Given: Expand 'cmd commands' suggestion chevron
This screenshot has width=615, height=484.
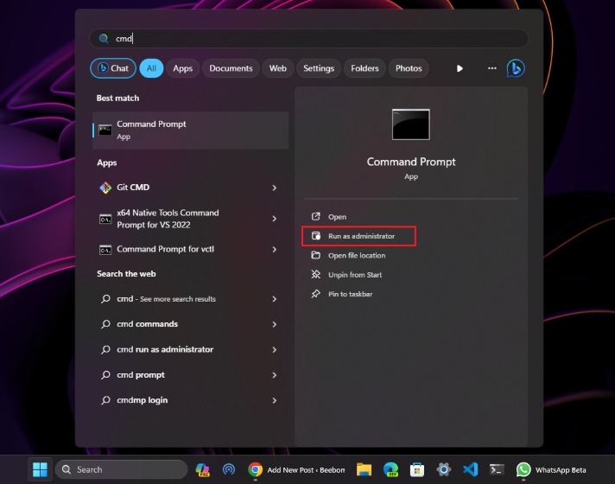Looking at the screenshot, I should 274,325.
